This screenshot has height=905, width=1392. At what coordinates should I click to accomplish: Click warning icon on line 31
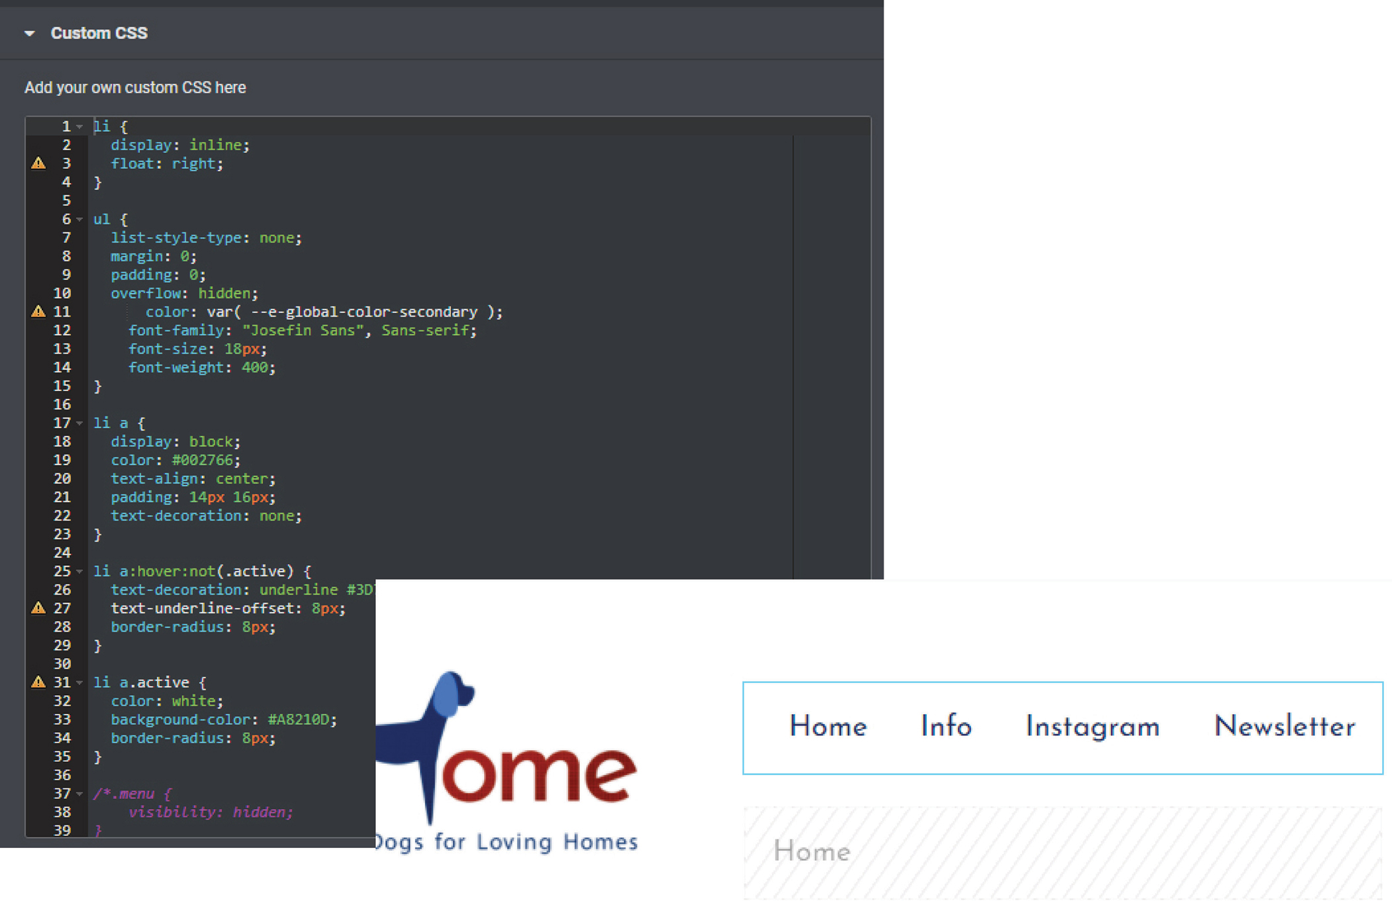tap(38, 682)
